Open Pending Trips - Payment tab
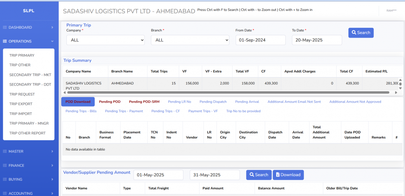The height and width of the screenshot is (196, 405). tap(124, 111)
